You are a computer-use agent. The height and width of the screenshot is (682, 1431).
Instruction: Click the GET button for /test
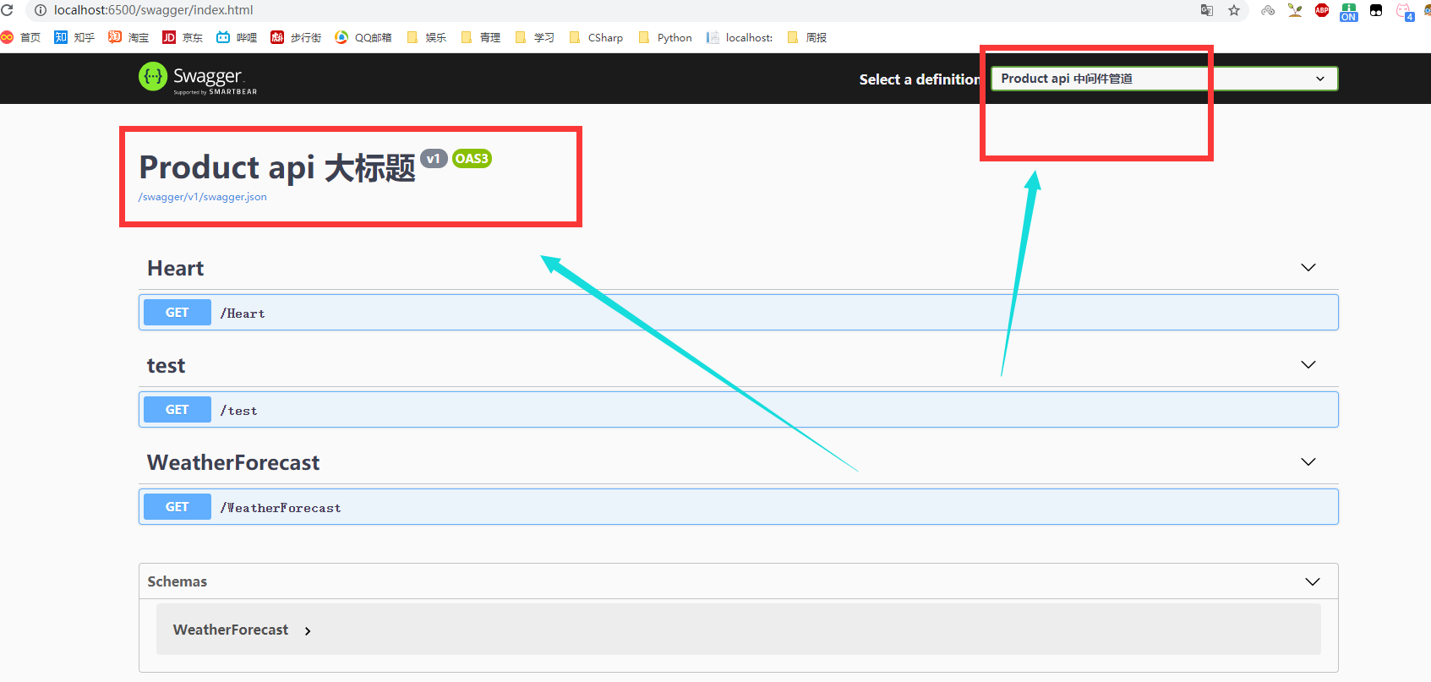[x=177, y=410]
